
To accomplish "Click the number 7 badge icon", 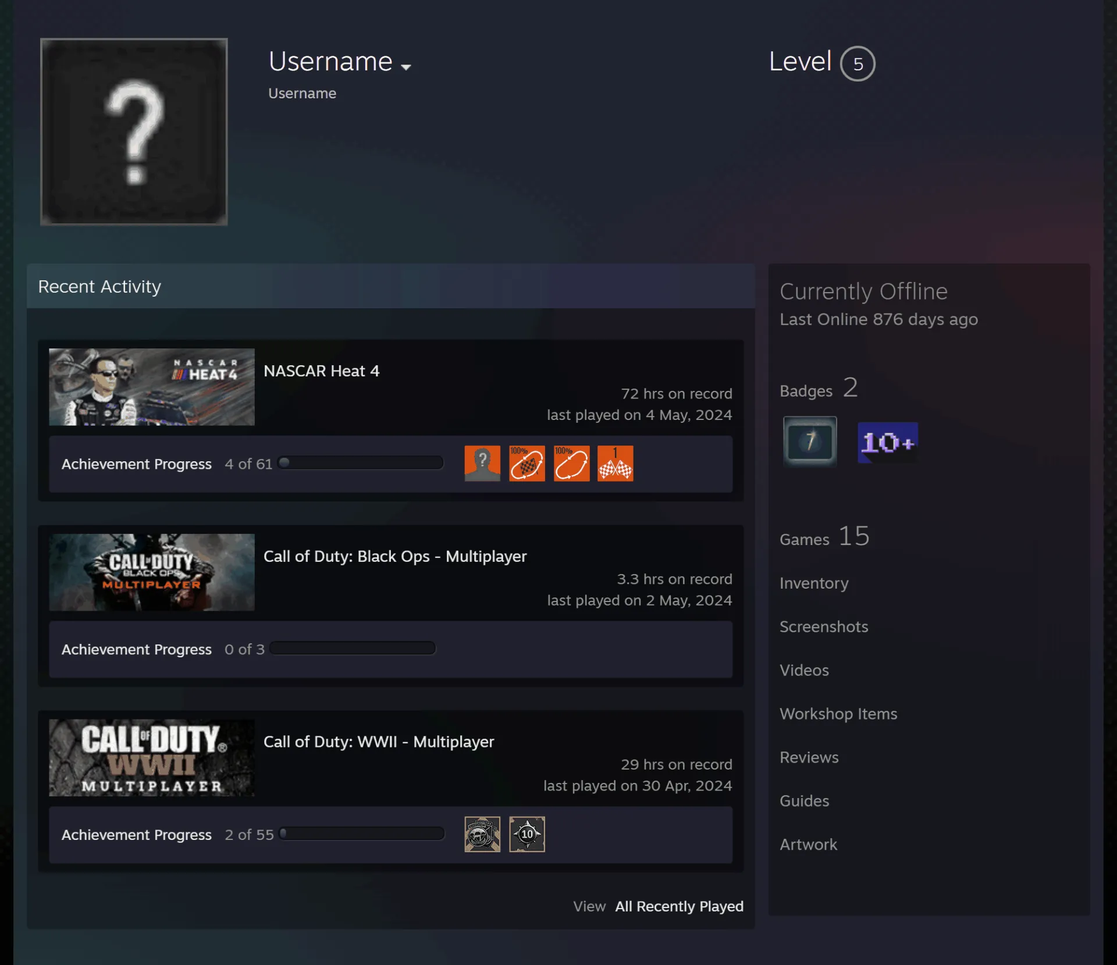I will [810, 441].
